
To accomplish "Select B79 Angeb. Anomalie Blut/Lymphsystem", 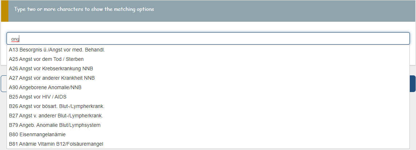I will (x=55, y=125).
